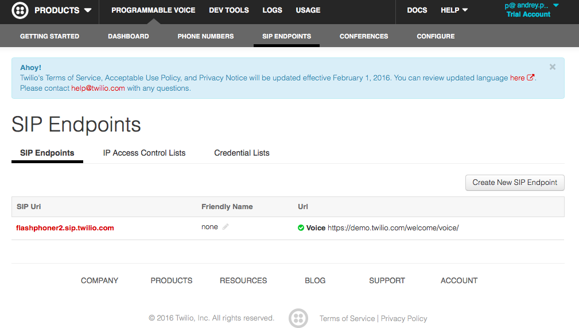Switch to IP Access Control Lists
This screenshot has height=328, width=579.
(144, 153)
